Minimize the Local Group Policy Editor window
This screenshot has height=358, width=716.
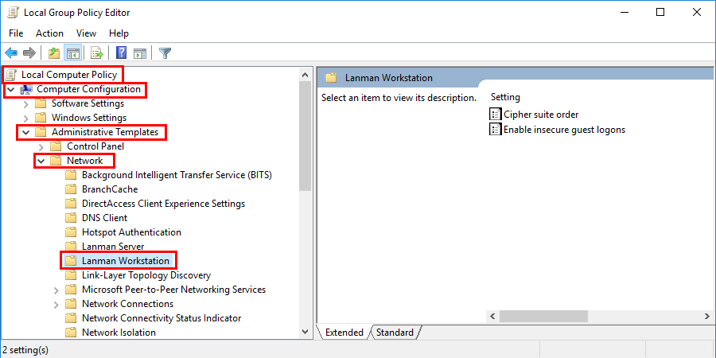(624, 12)
